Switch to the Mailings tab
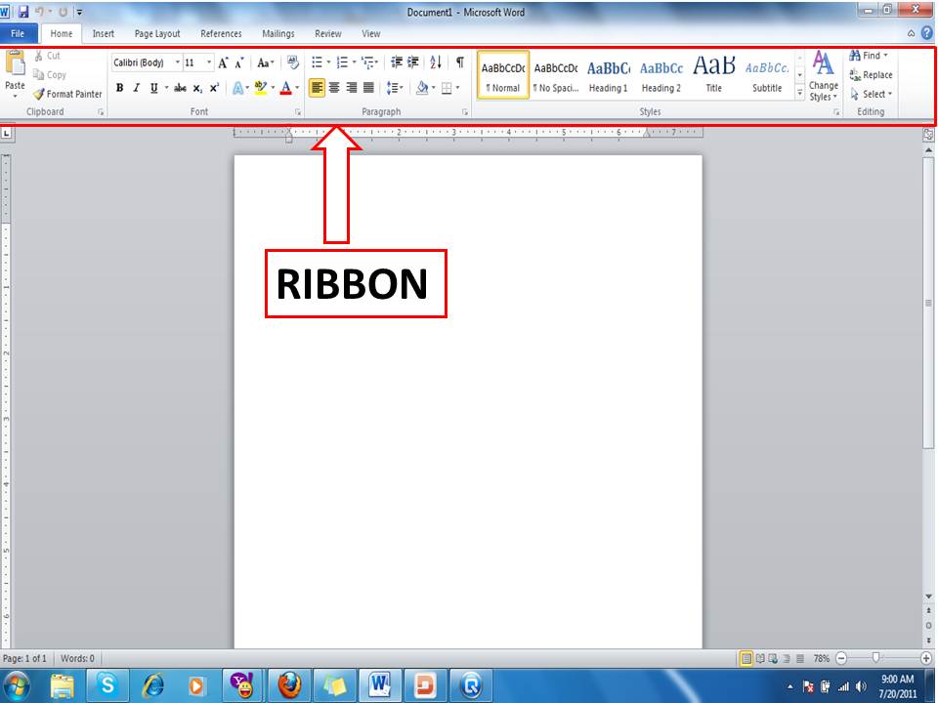Image resolution: width=938 pixels, height=703 pixels. pyautogui.click(x=277, y=33)
